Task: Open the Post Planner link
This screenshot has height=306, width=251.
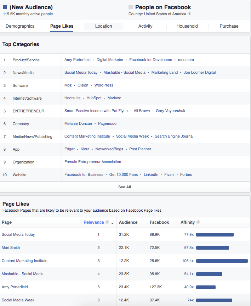Action: (140, 149)
